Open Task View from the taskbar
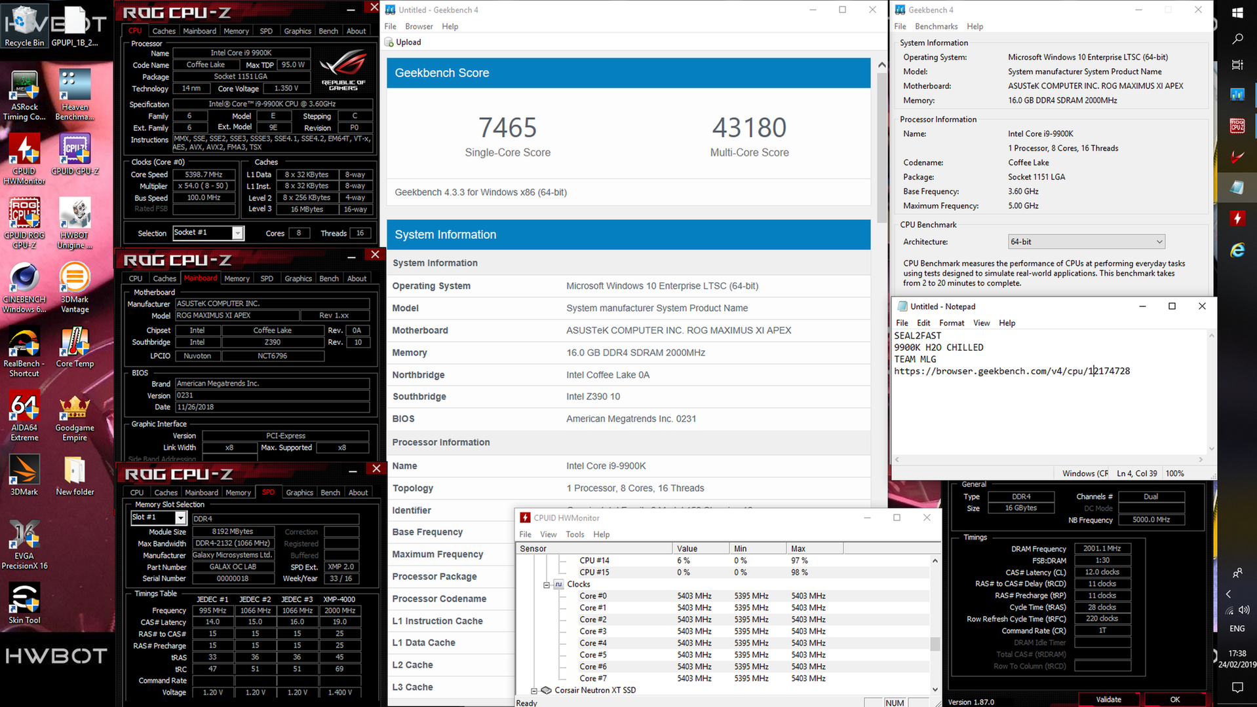 [1237, 65]
